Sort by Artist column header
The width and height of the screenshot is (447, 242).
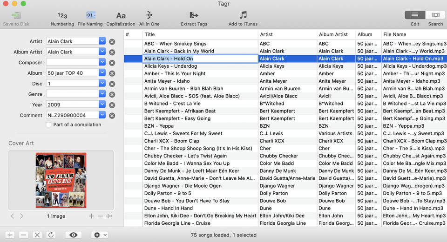[287, 34]
